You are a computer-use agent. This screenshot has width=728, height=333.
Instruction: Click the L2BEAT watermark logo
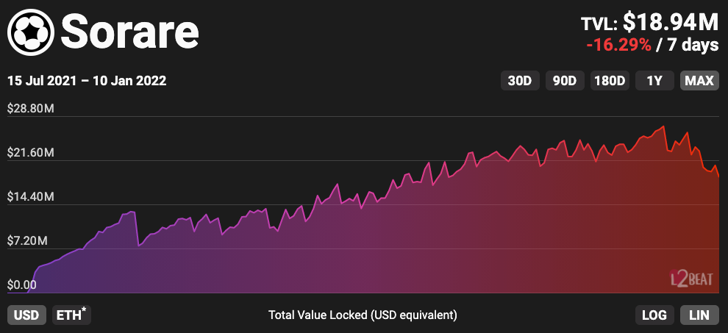pyautogui.click(x=688, y=278)
